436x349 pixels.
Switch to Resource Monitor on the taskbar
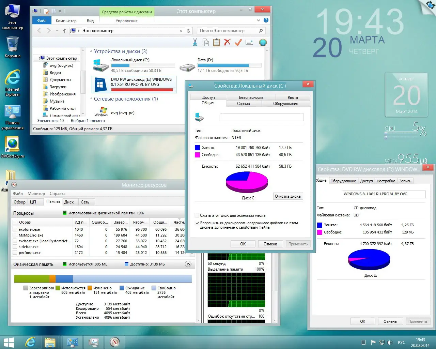115,342
